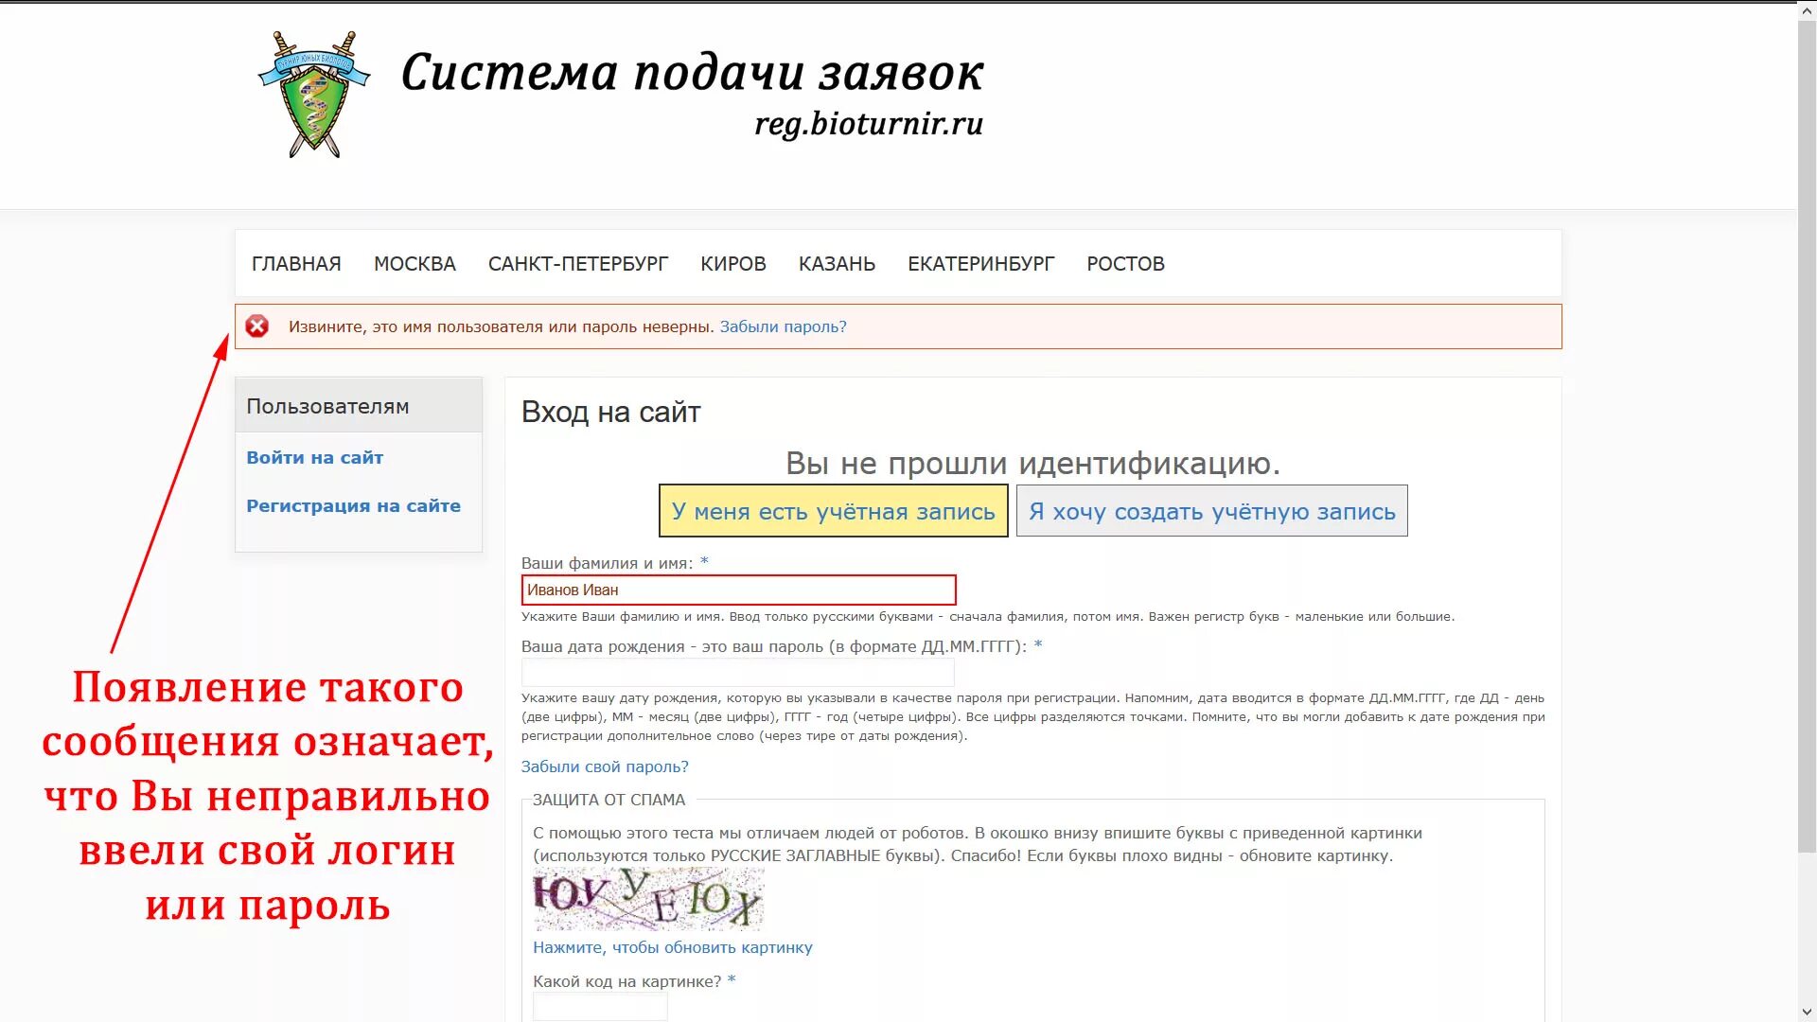Viewport: 1817px width, 1022px height.
Task: Click the CAPTCHA image
Action: pyautogui.click(x=648, y=899)
